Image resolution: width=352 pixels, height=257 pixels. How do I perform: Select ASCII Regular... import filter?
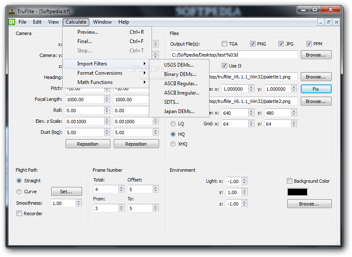pyautogui.click(x=179, y=84)
